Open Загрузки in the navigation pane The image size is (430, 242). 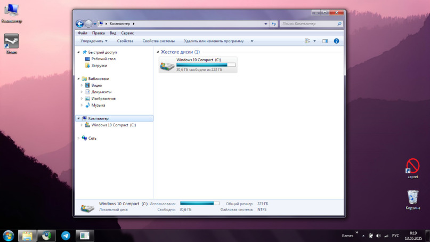99,66
